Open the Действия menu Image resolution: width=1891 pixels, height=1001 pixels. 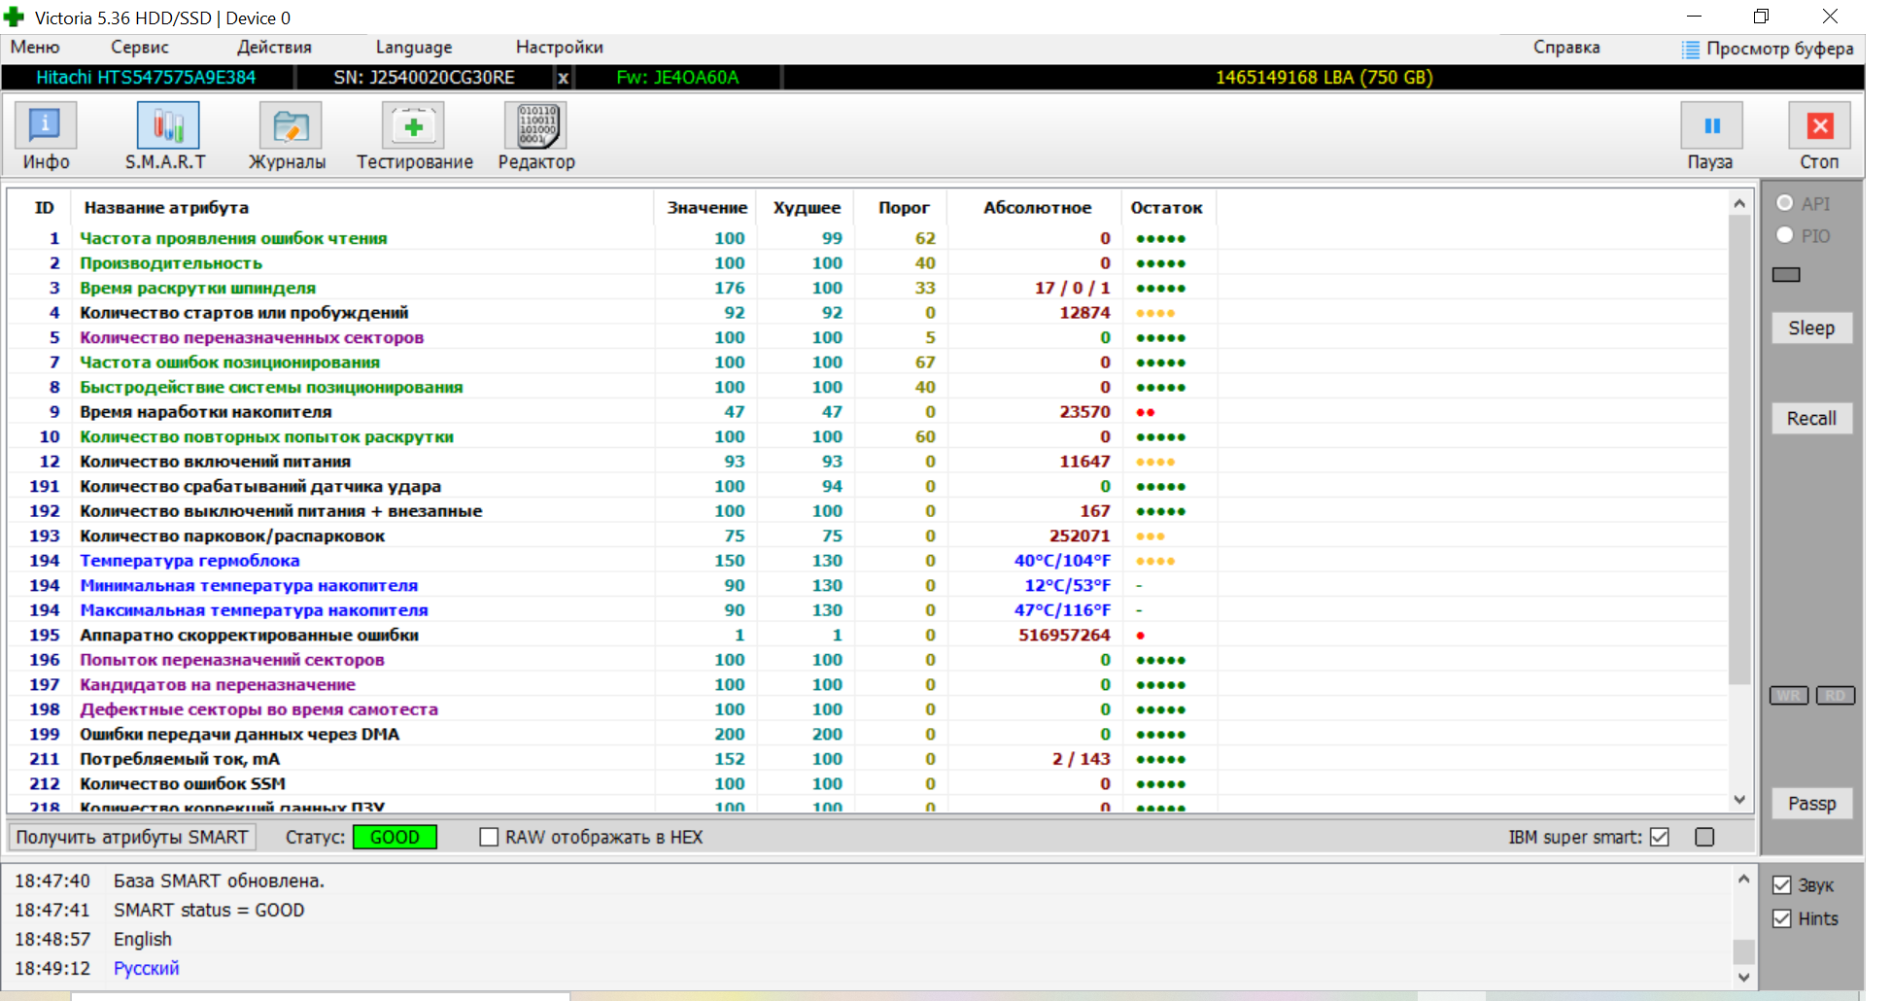274,48
